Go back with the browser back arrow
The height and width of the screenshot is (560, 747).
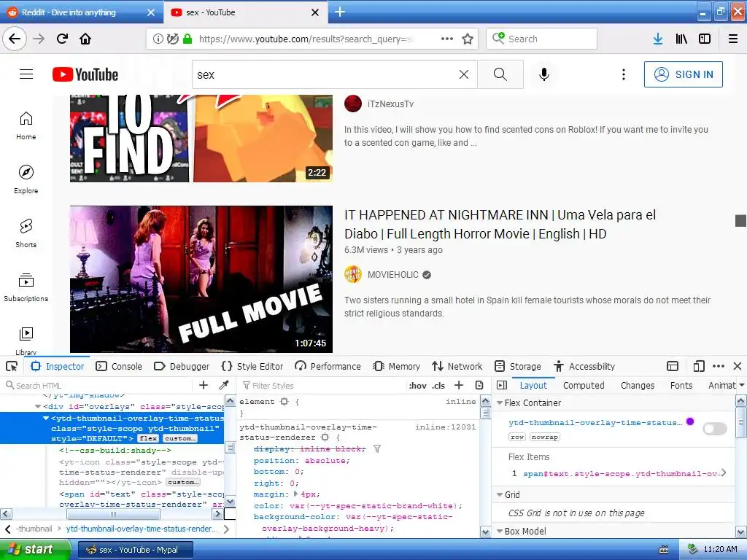[15, 39]
